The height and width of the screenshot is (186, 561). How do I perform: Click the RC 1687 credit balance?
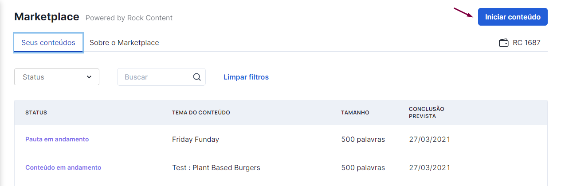tap(526, 43)
